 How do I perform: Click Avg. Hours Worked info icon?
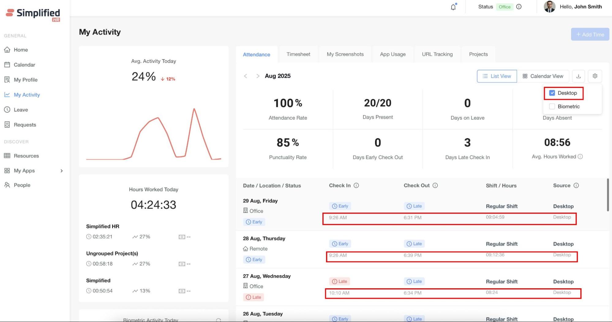[x=580, y=157]
